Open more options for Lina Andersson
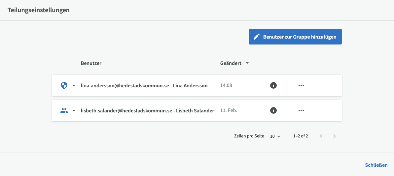Viewport: 394px width, 176px height. [301, 86]
